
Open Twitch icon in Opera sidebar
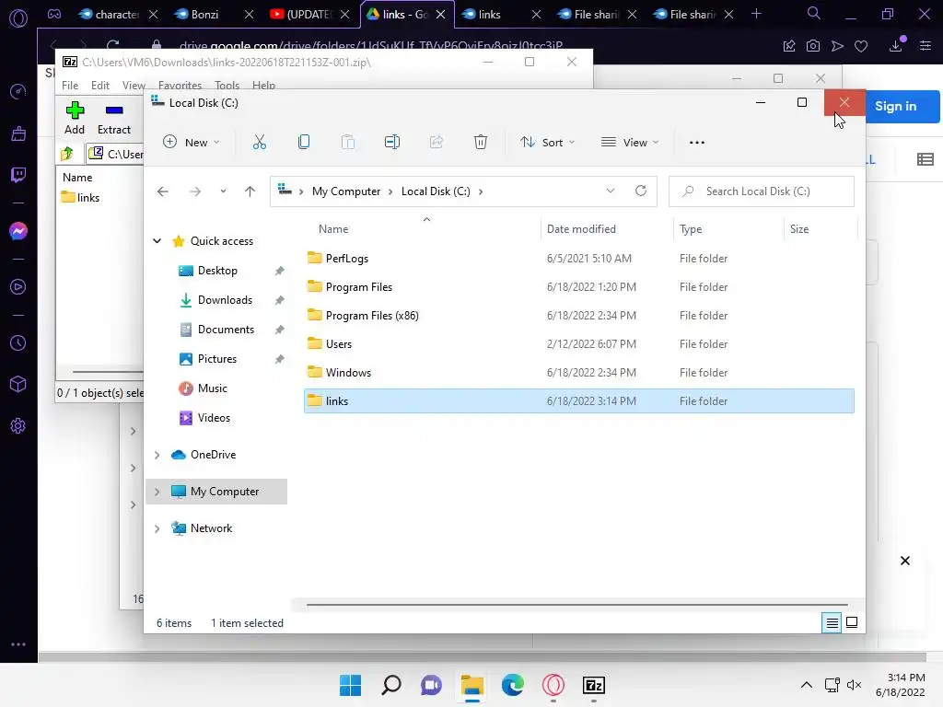pos(18,175)
